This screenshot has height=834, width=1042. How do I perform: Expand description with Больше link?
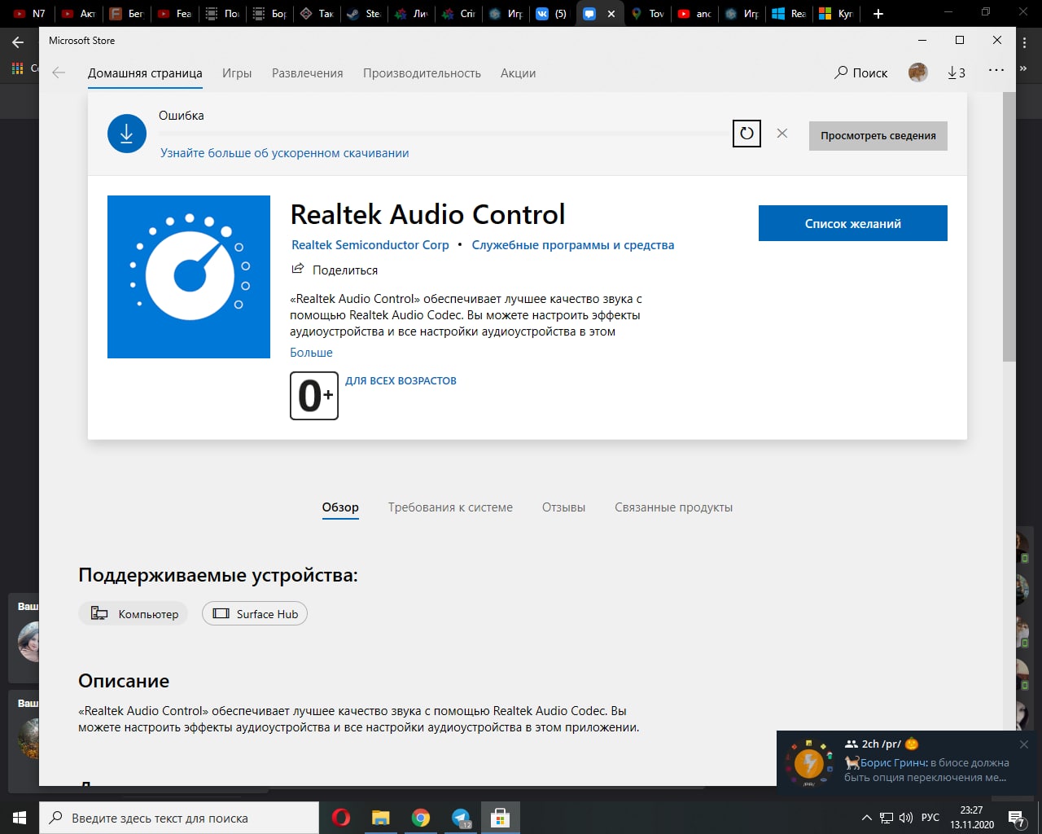[311, 353]
